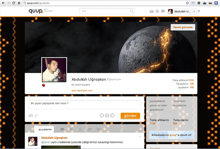Bookmark page with the star icon
Image resolution: width=220 pixels, height=149 pixels.
187,3
